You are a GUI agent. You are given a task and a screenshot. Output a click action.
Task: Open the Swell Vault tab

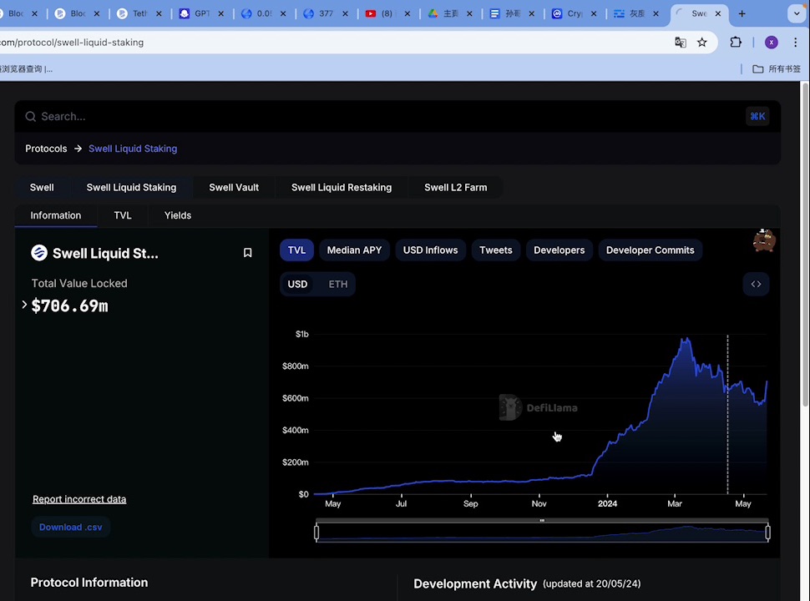(x=234, y=188)
